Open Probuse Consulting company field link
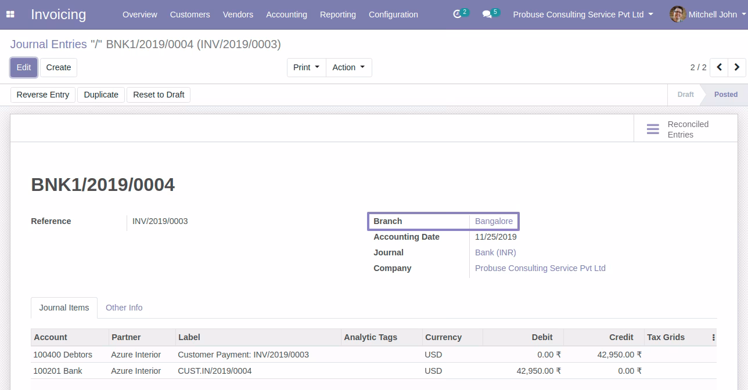This screenshot has width=748, height=390. click(540, 268)
